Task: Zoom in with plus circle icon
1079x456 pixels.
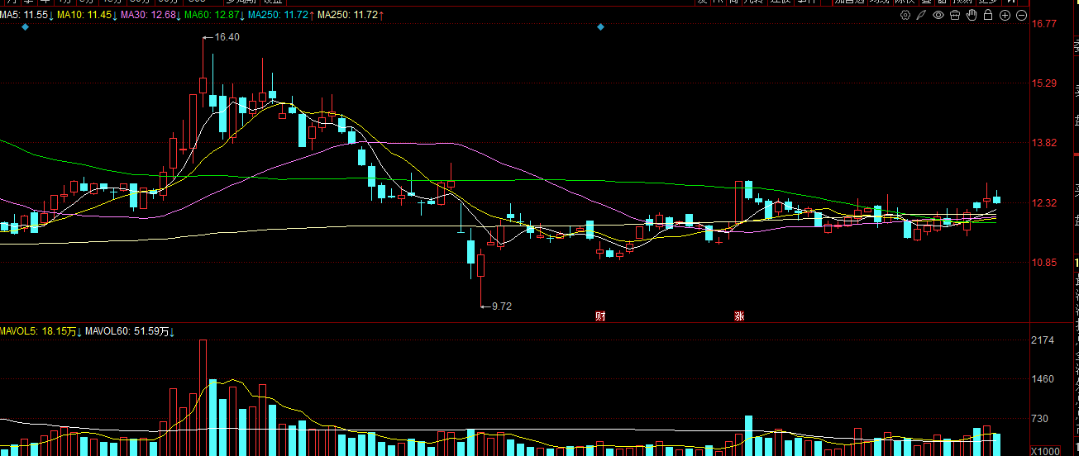Action: [x=1005, y=15]
